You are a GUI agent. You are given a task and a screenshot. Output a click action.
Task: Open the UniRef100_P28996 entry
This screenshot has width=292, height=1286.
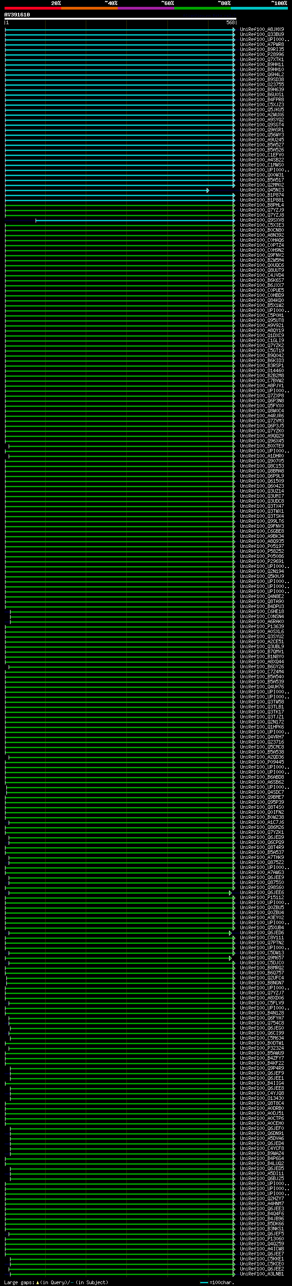coord(262,54)
